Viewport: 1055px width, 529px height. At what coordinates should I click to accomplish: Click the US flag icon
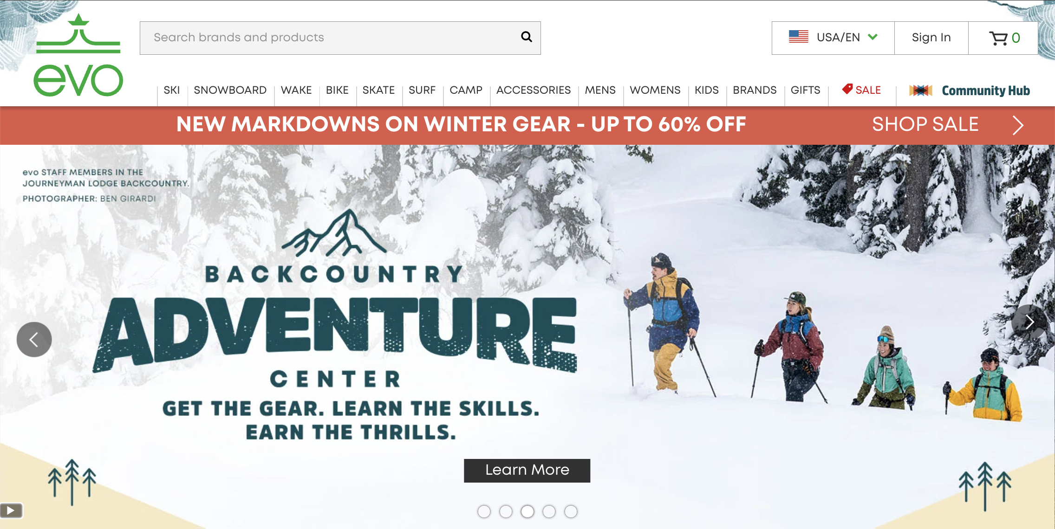[798, 37]
